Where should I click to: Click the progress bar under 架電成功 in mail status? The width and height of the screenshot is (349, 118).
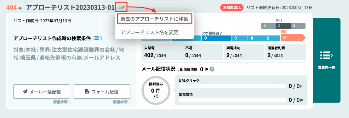point(232,100)
